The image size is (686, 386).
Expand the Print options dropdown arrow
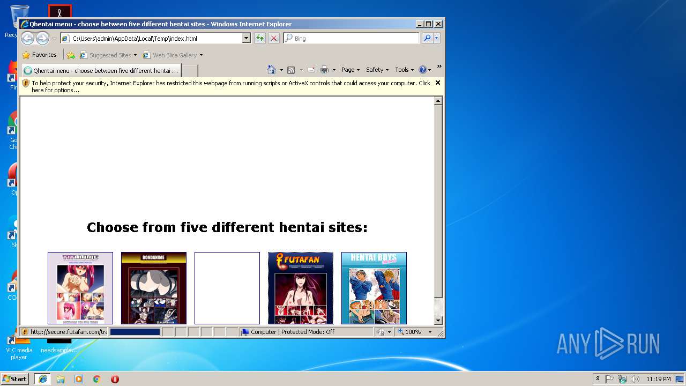tap(334, 70)
